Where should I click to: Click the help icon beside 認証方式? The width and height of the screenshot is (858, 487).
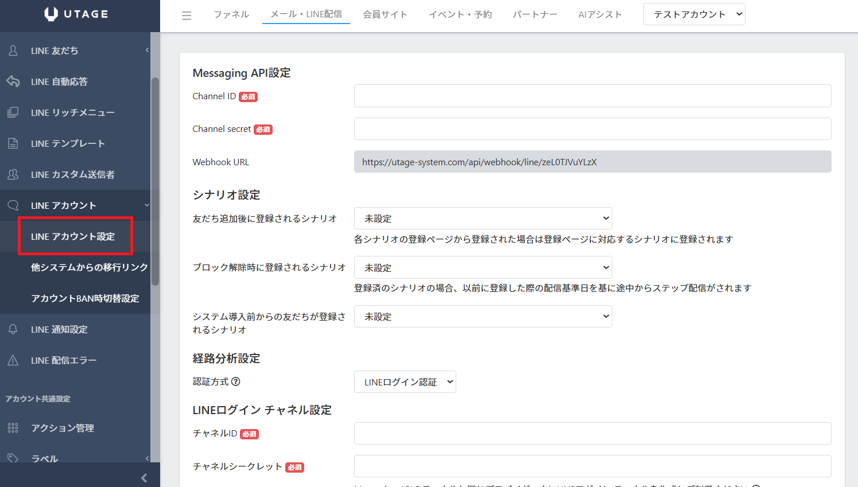[x=236, y=381]
